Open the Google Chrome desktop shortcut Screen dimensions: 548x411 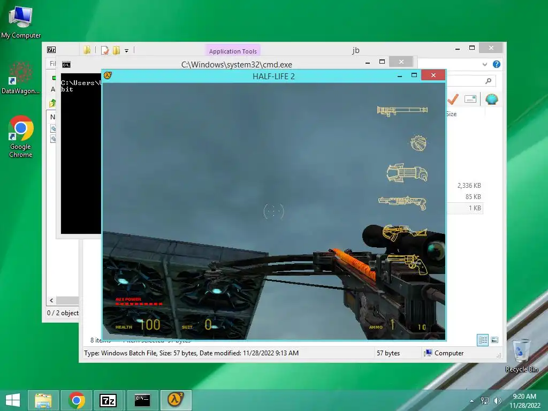(x=21, y=136)
